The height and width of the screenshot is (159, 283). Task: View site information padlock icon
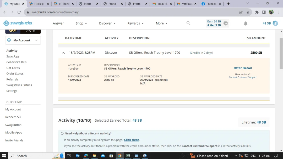[x=28, y=12]
